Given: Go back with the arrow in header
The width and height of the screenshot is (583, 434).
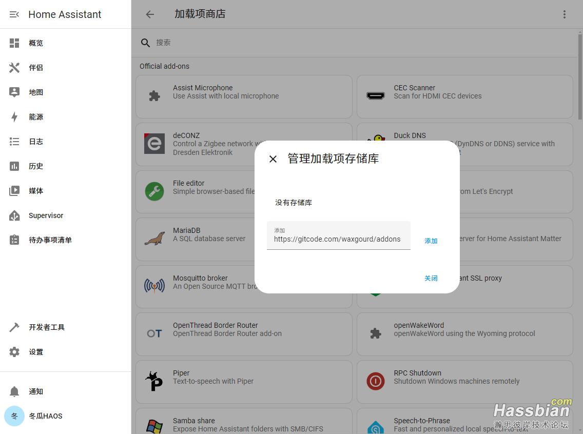Looking at the screenshot, I should (150, 14).
